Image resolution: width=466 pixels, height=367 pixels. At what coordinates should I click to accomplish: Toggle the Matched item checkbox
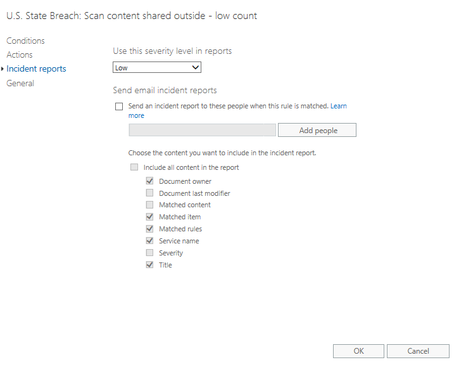[150, 217]
